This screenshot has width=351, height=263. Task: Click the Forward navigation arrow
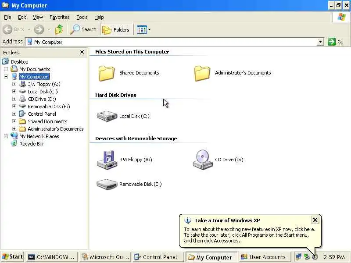point(39,29)
